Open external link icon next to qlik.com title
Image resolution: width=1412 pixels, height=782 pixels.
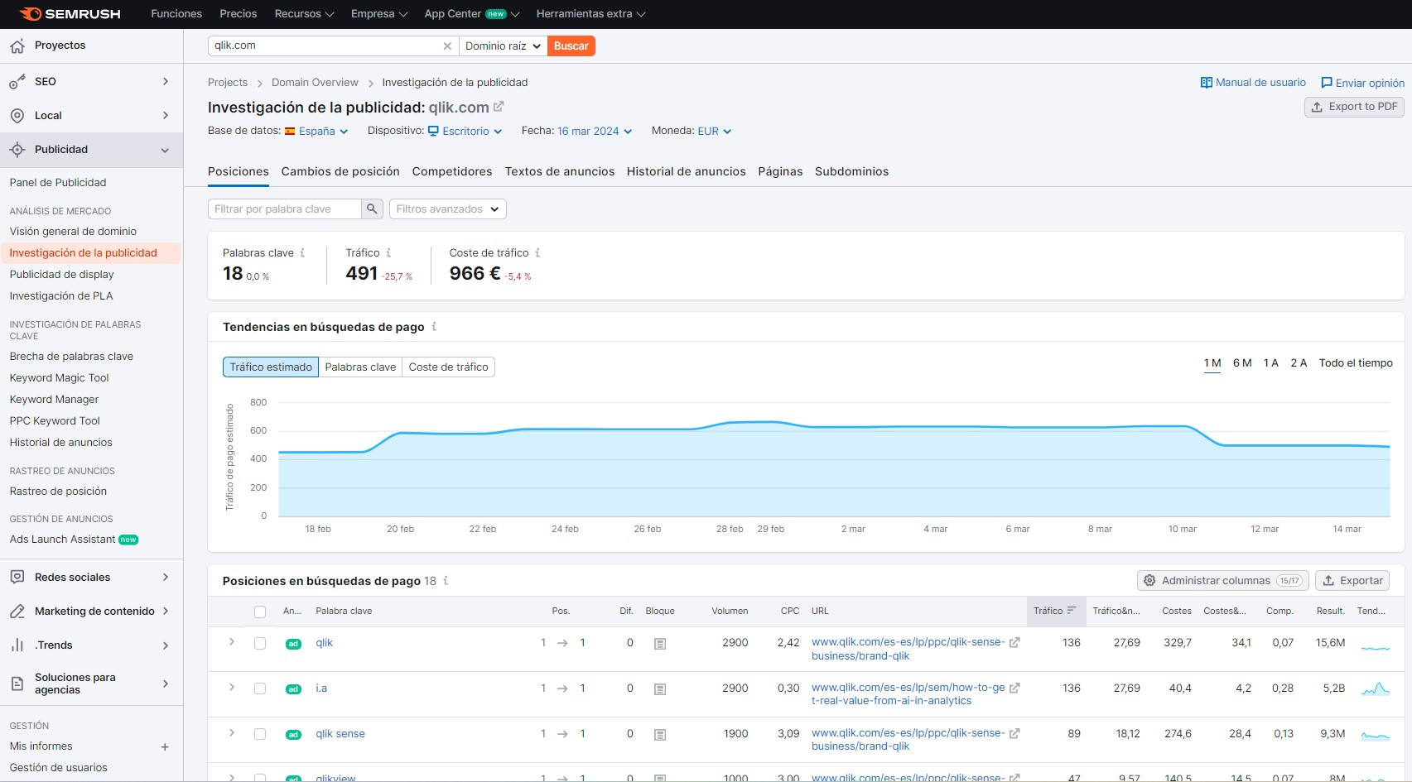pyautogui.click(x=499, y=107)
